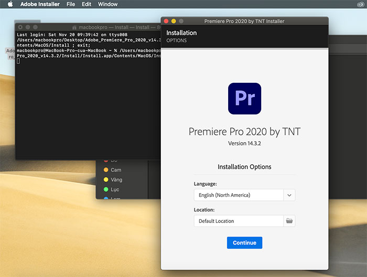Viewport: 367px width, 277px height.
Task: Click the Creative Cloud menu bar icon
Action: pyautogui.click(x=361, y=4)
